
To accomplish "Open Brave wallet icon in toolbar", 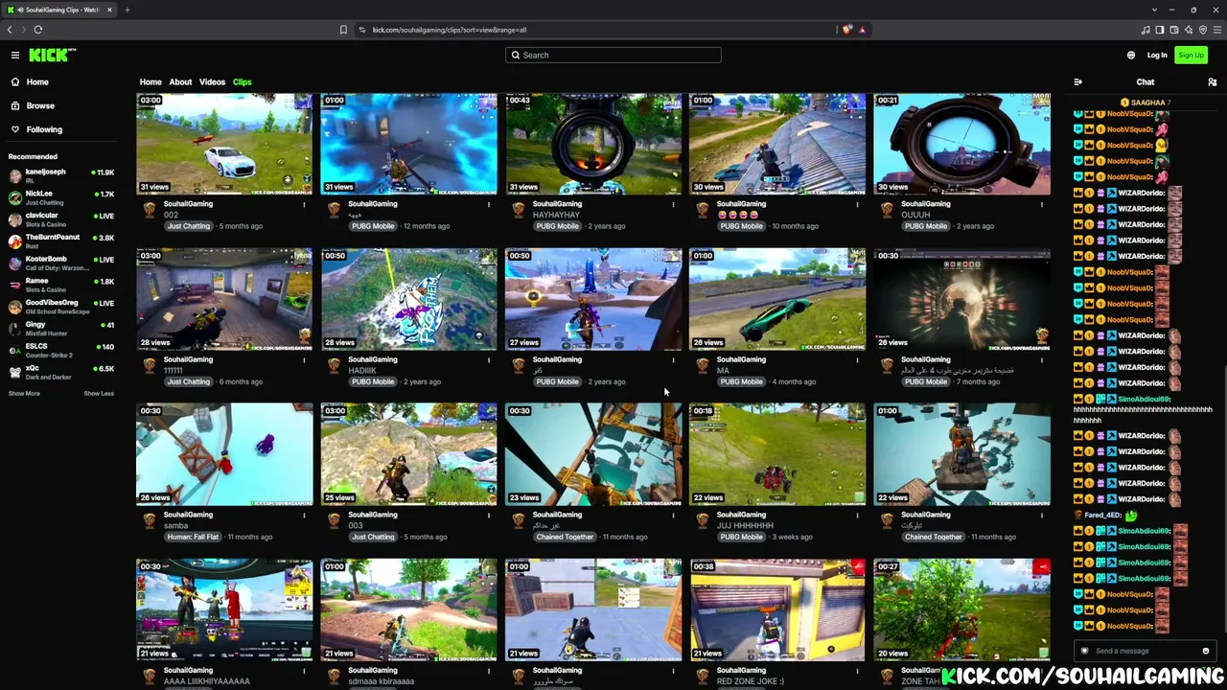I will coord(1174,30).
